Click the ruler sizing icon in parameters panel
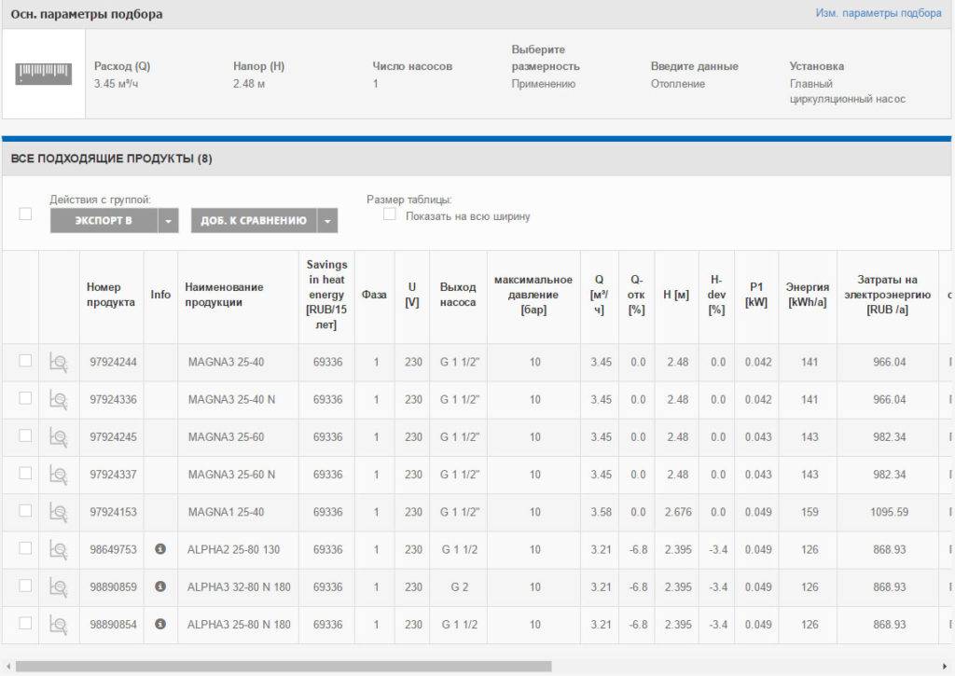 tap(44, 74)
